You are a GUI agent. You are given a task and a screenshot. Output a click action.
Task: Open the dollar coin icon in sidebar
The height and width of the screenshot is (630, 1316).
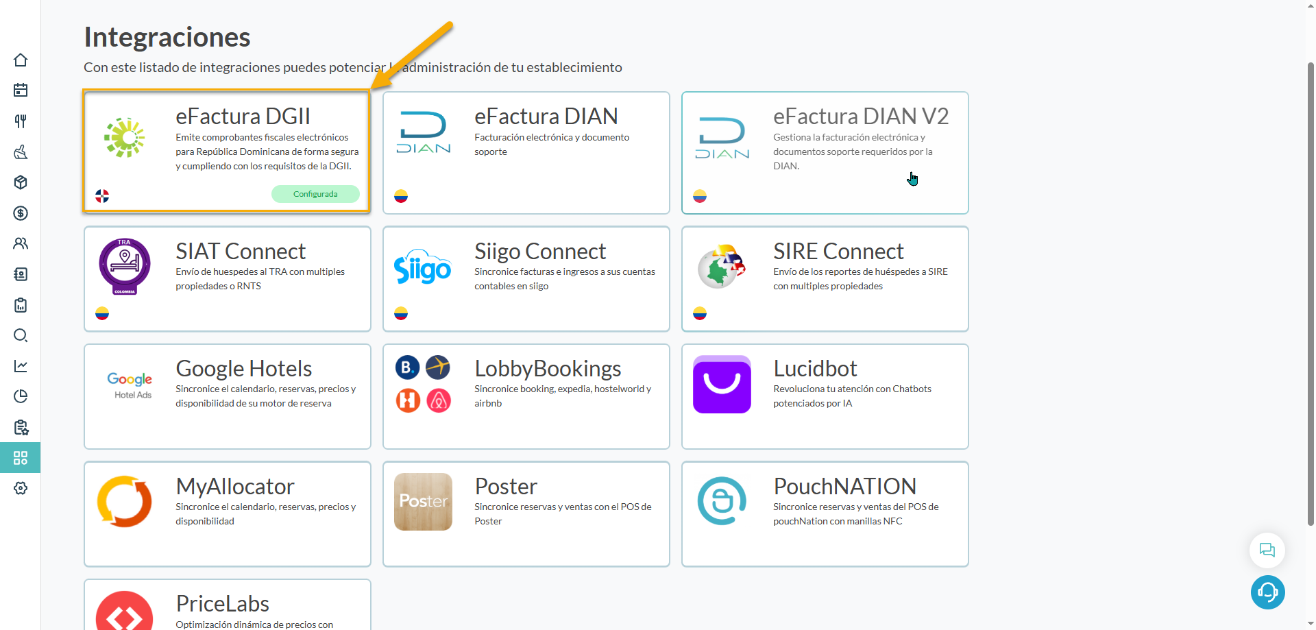point(21,213)
